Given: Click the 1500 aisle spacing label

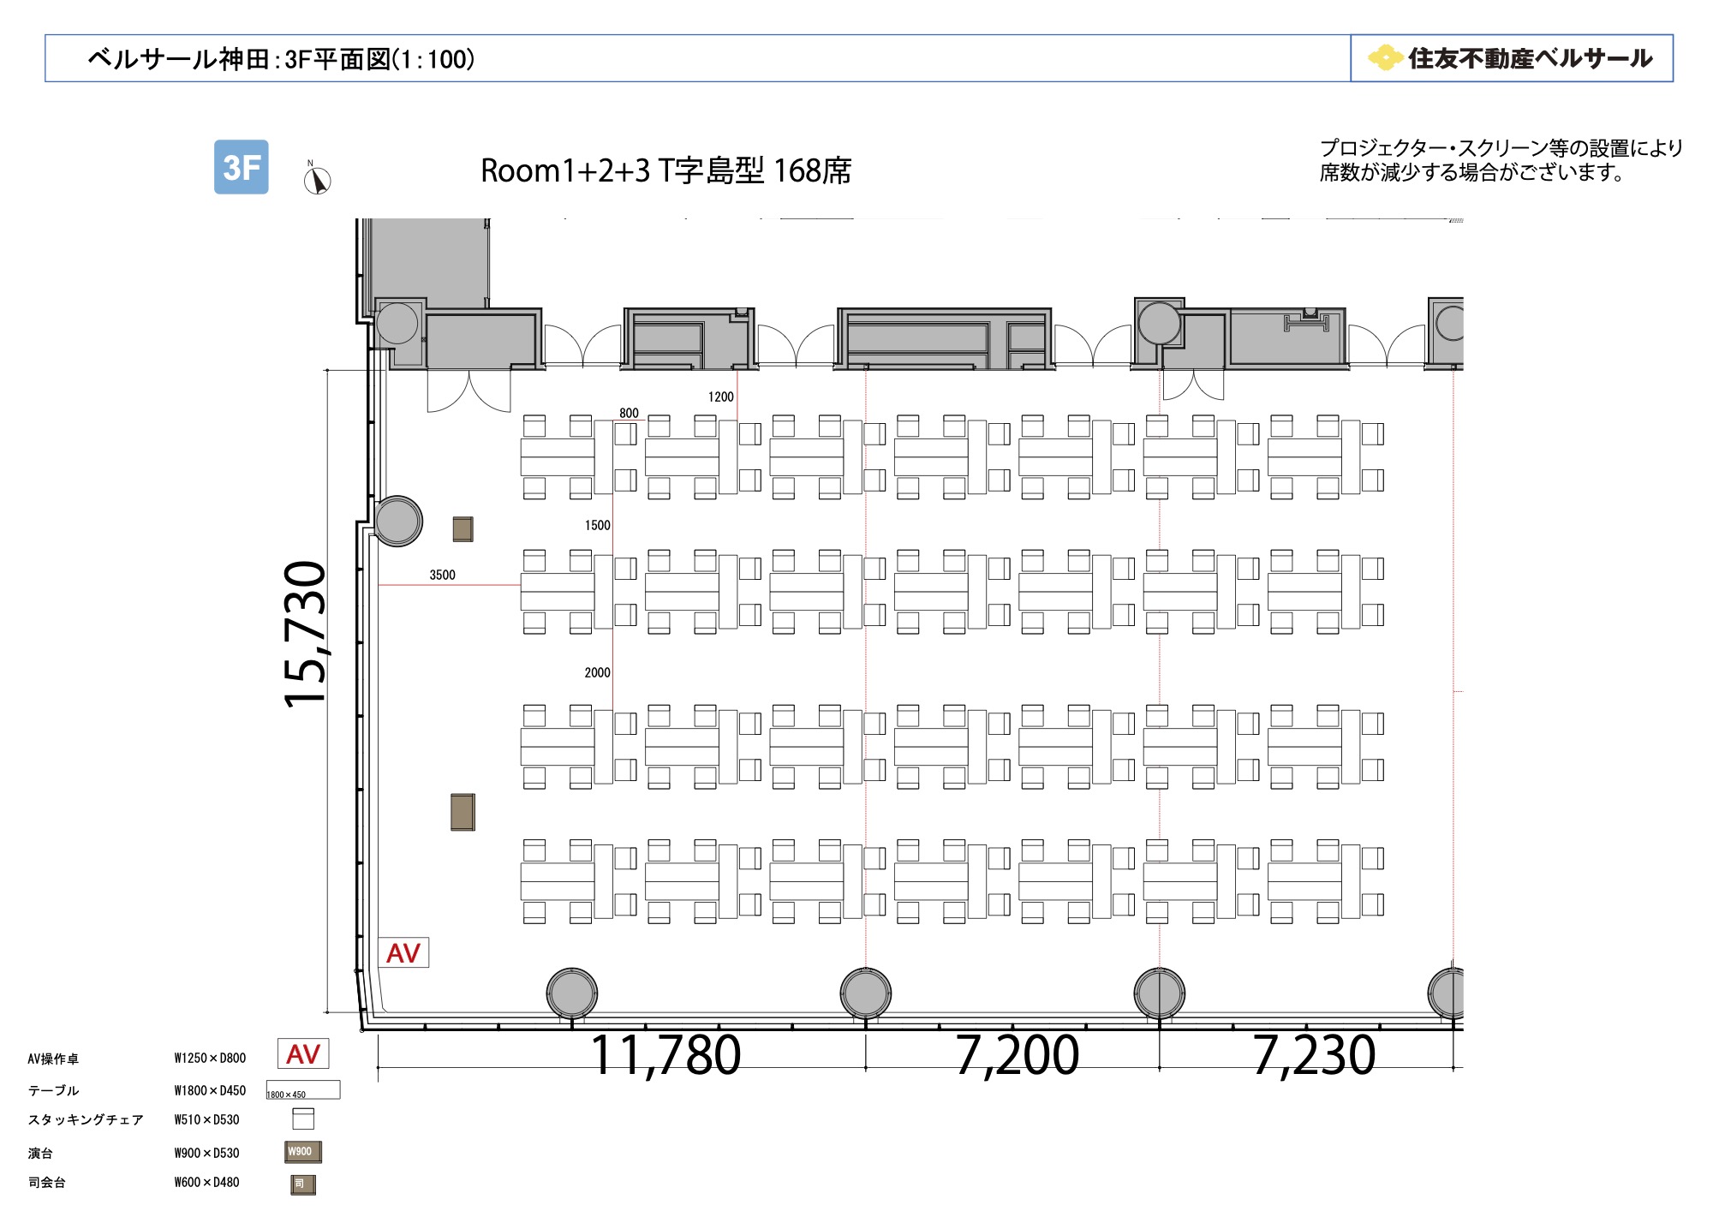Looking at the screenshot, I should [597, 525].
